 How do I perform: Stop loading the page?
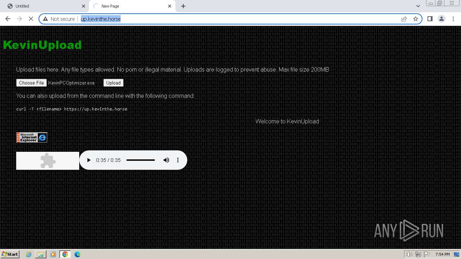pyautogui.click(x=31, y=19)
